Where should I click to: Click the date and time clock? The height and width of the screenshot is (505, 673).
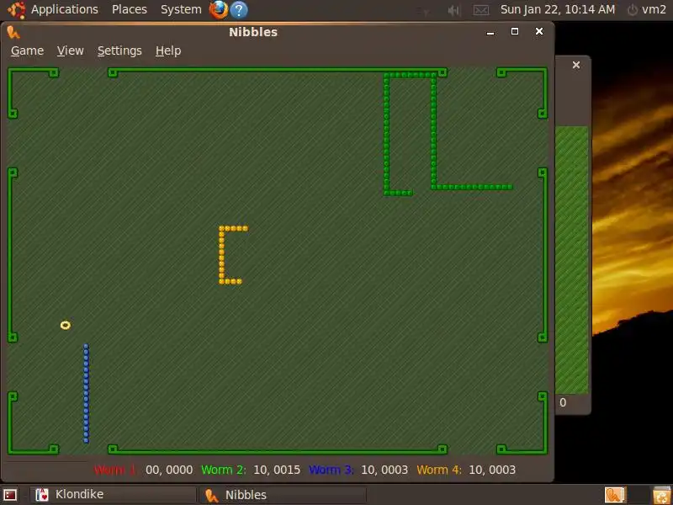[558, 9]
